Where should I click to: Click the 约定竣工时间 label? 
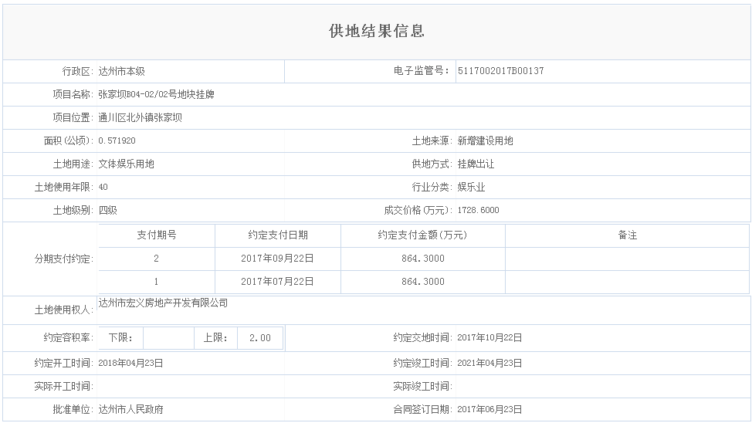point(423,363)
